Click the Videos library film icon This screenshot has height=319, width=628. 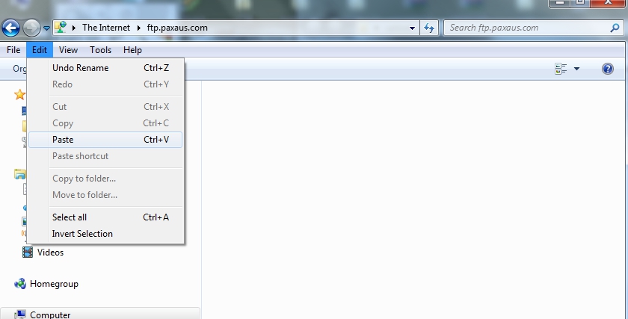tap(28, 253)
